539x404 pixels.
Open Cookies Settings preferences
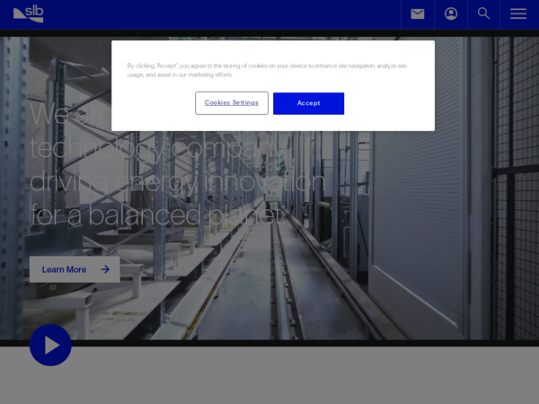pyautogui.click(x=231, y=103)
